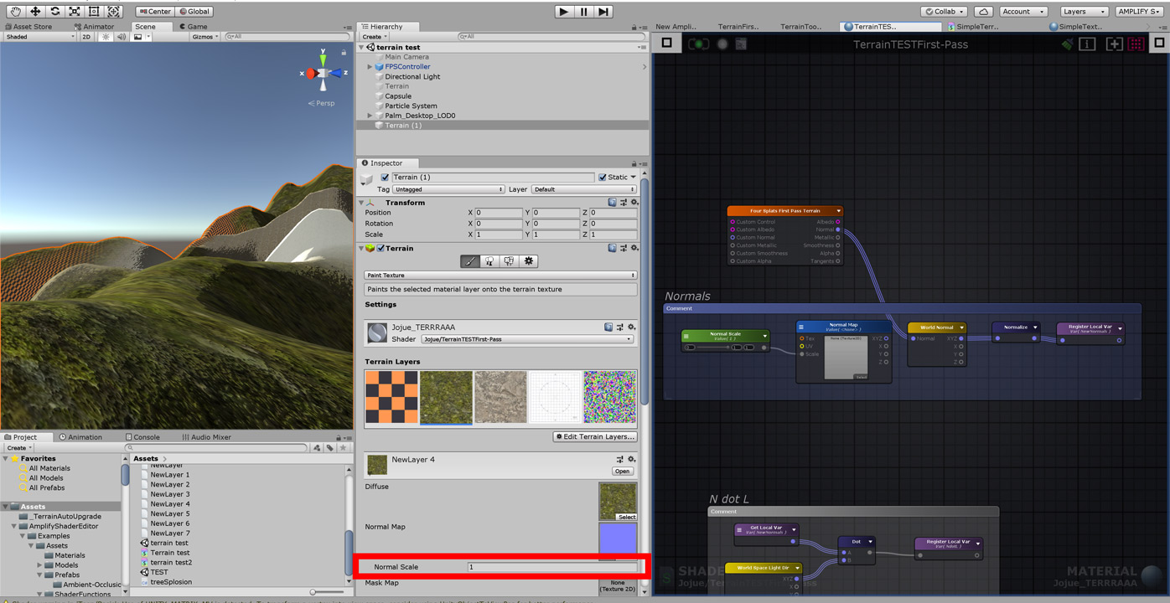Select the combined Transform tool
The width and height of the screenshot is (1170, 603).
point(115,12)
